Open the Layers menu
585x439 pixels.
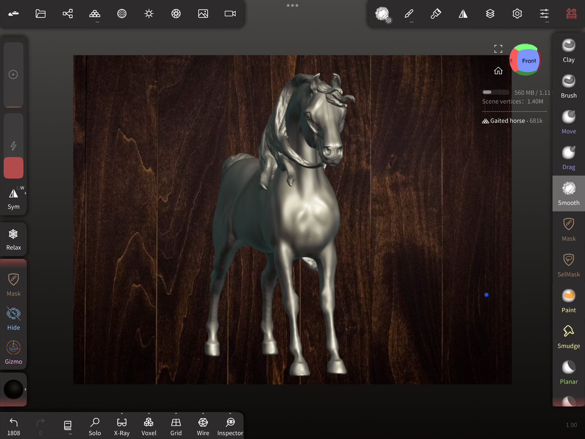click(490, 14)
